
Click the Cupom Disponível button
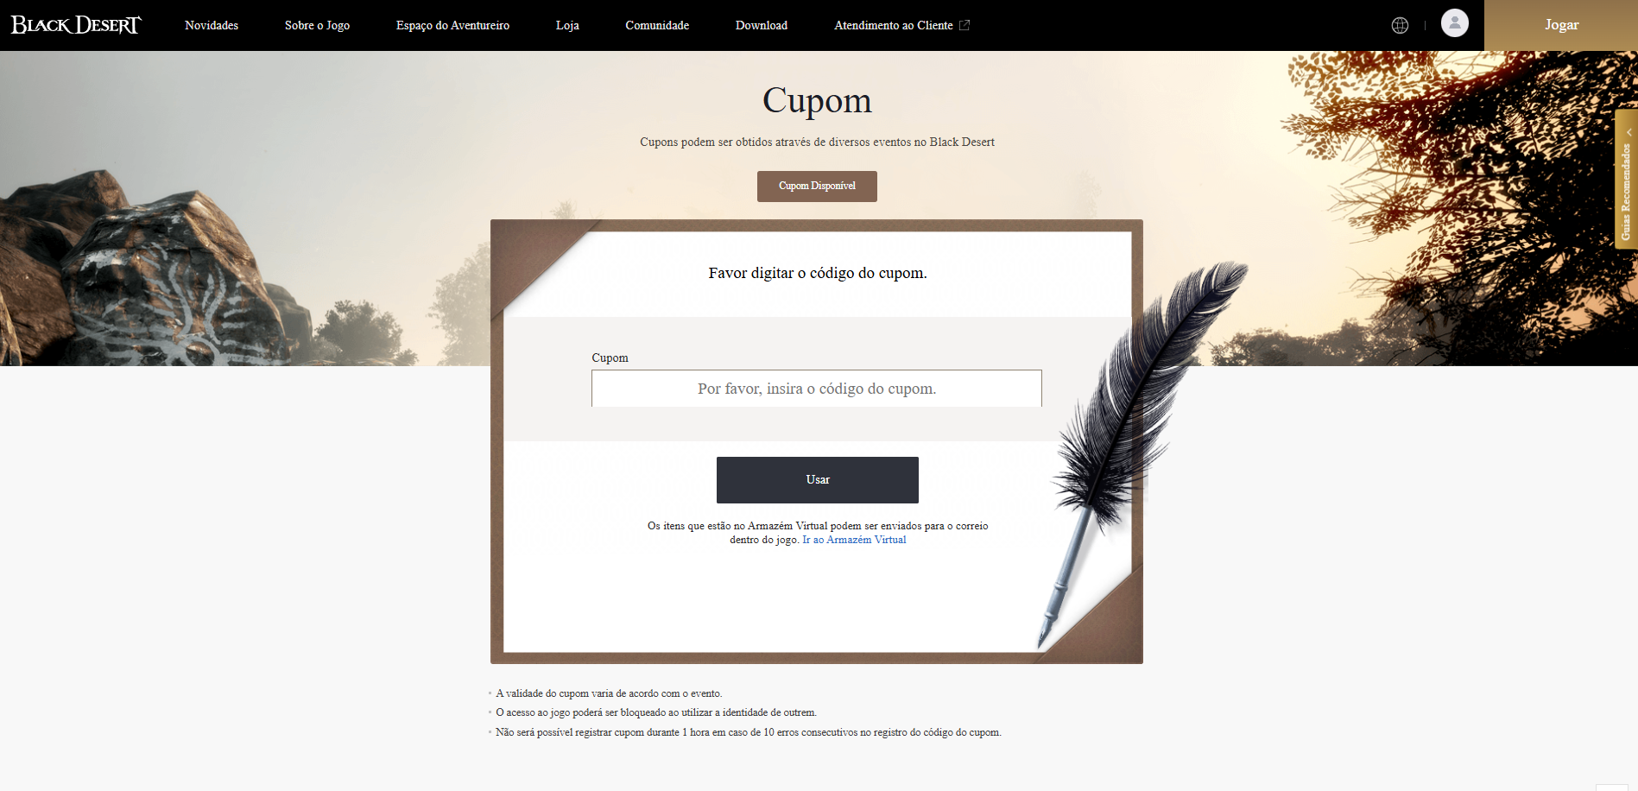pyautogui.click(x=817, y=187)
